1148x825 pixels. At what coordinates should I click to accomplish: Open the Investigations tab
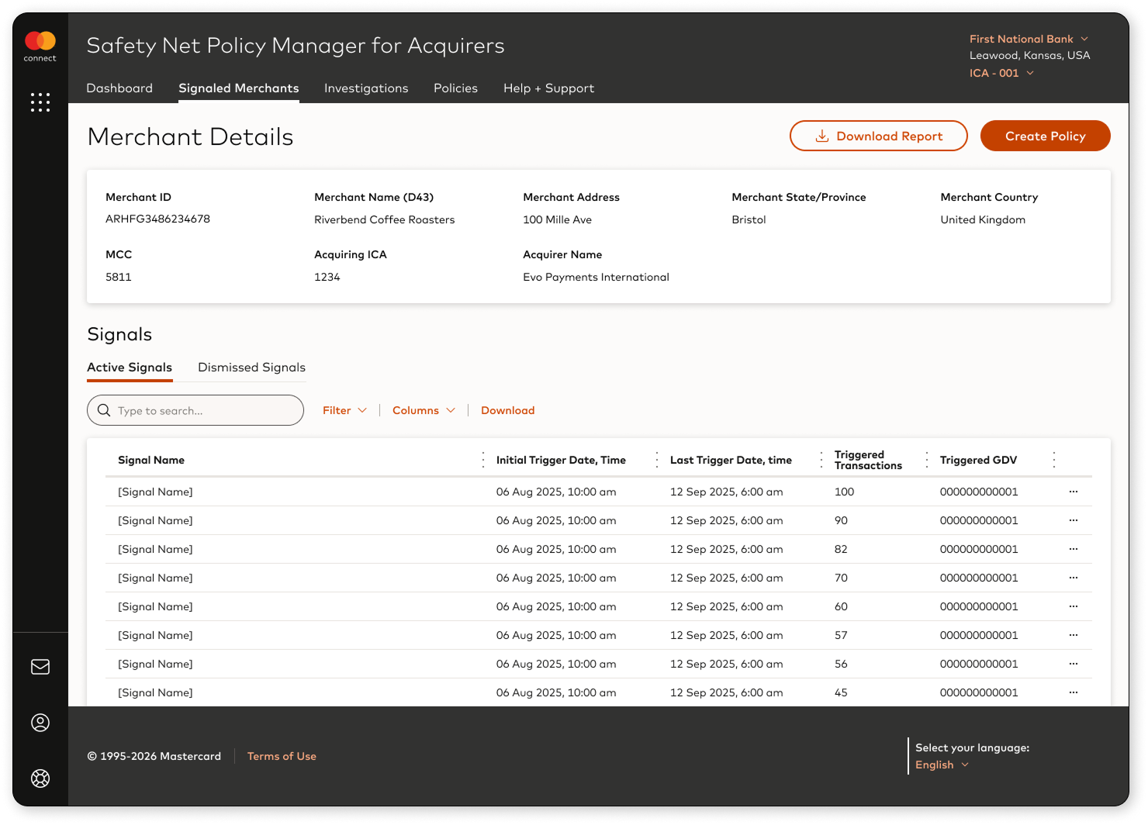click(x=366, y=88)
